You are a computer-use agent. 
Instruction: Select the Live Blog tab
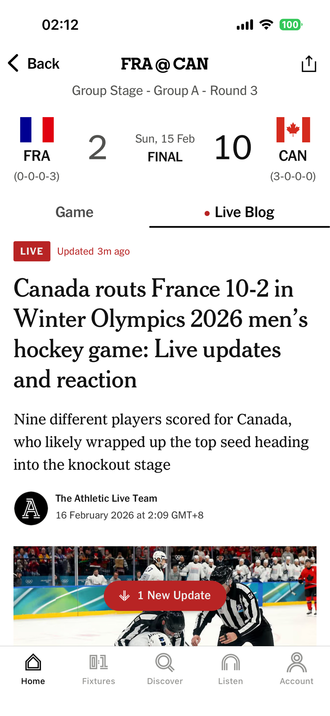click(x=239, y=212)
